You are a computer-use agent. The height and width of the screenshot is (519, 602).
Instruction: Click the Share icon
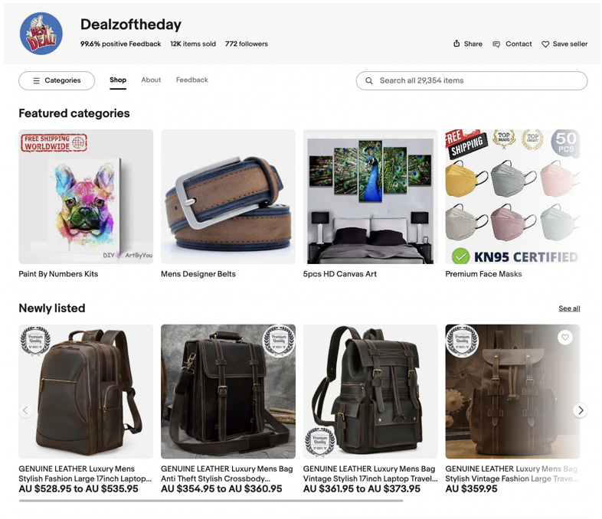click(456, 44)
